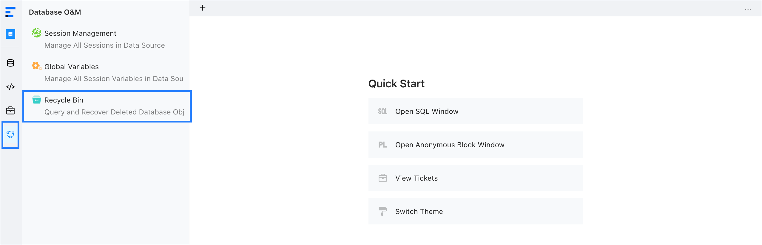Click the green Session Management icon
This screenshot has width=762, height=245.
pyautogui.click(x=37, y=33)
